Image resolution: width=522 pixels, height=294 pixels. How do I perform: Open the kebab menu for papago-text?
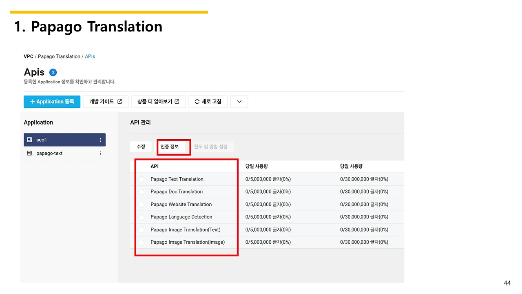point(100,153)
